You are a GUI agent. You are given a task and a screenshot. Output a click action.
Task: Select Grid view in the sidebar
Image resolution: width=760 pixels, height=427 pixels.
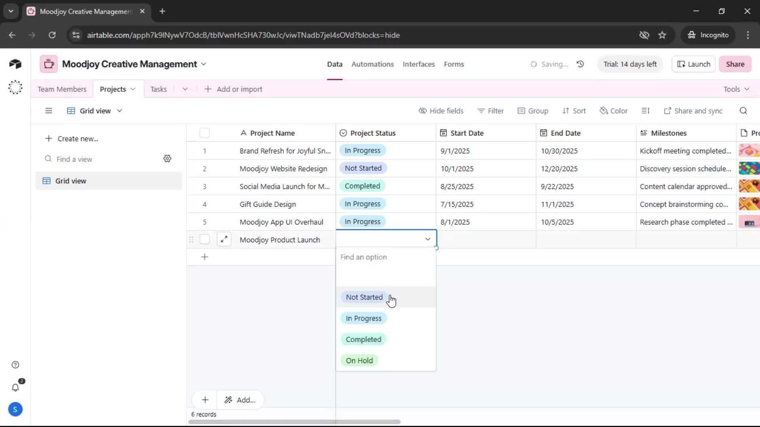coord(108,181)
